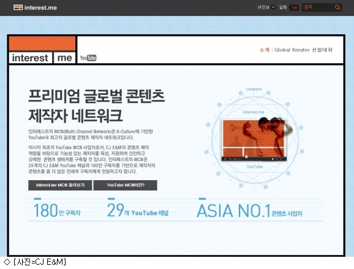This screenshot has height=269, width=354.
Task: Click the interest.me logo in top bar
Action: click(x=35, y=7)
